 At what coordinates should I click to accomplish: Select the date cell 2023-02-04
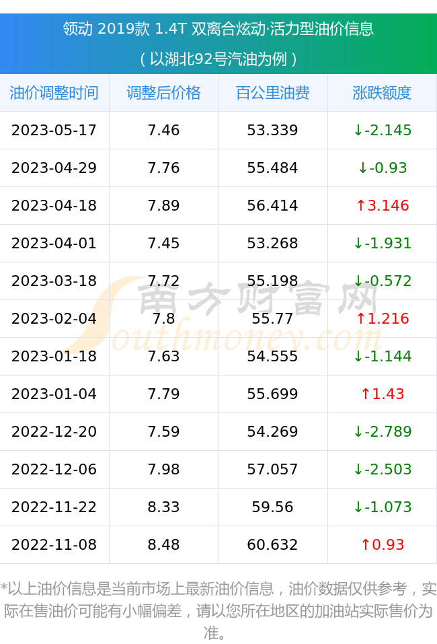(x=54, y=319)
